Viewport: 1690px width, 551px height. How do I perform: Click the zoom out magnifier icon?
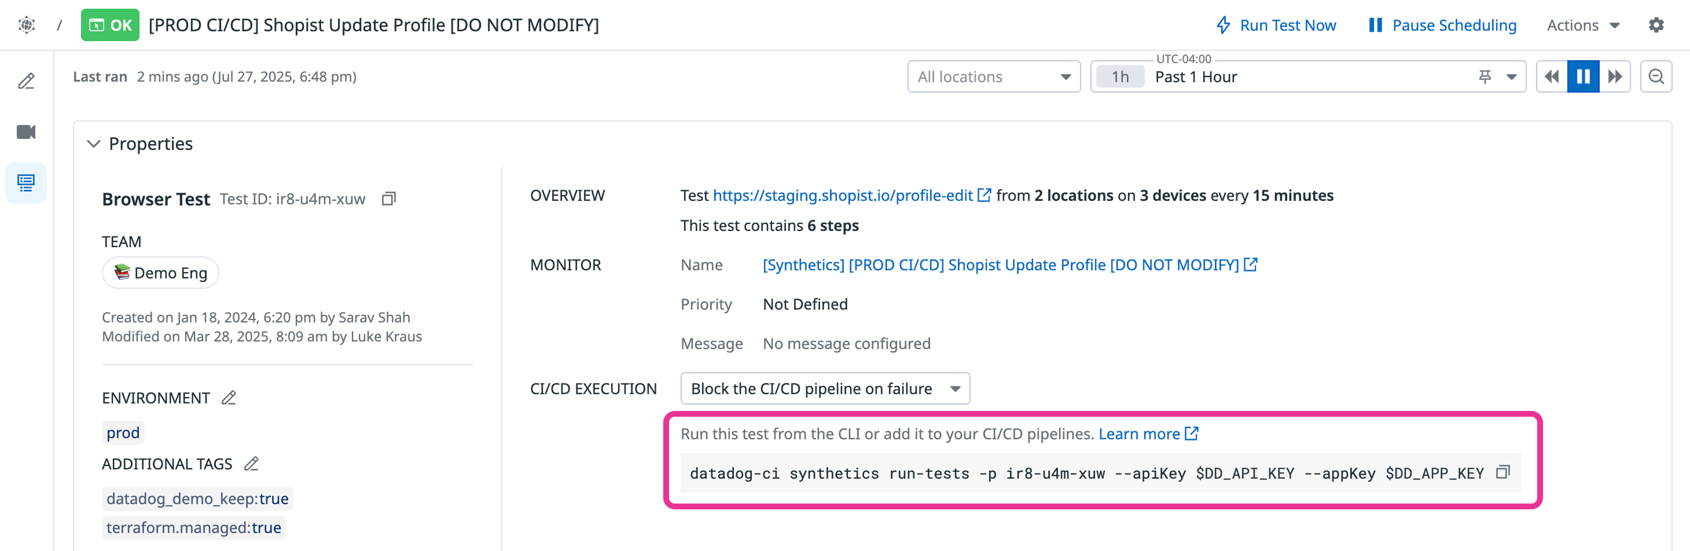pos(1656,77)
